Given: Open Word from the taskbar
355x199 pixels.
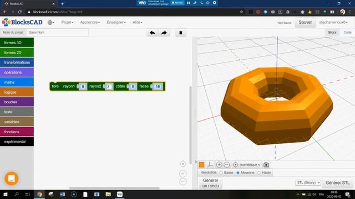Looking at the screenshot, I should click(x=62, y=194).
